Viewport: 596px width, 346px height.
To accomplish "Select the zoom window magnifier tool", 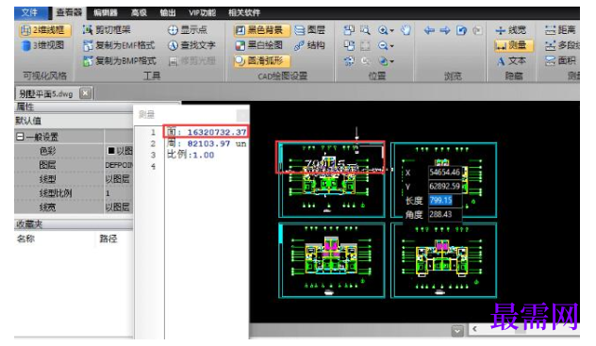I will point(365,30).
